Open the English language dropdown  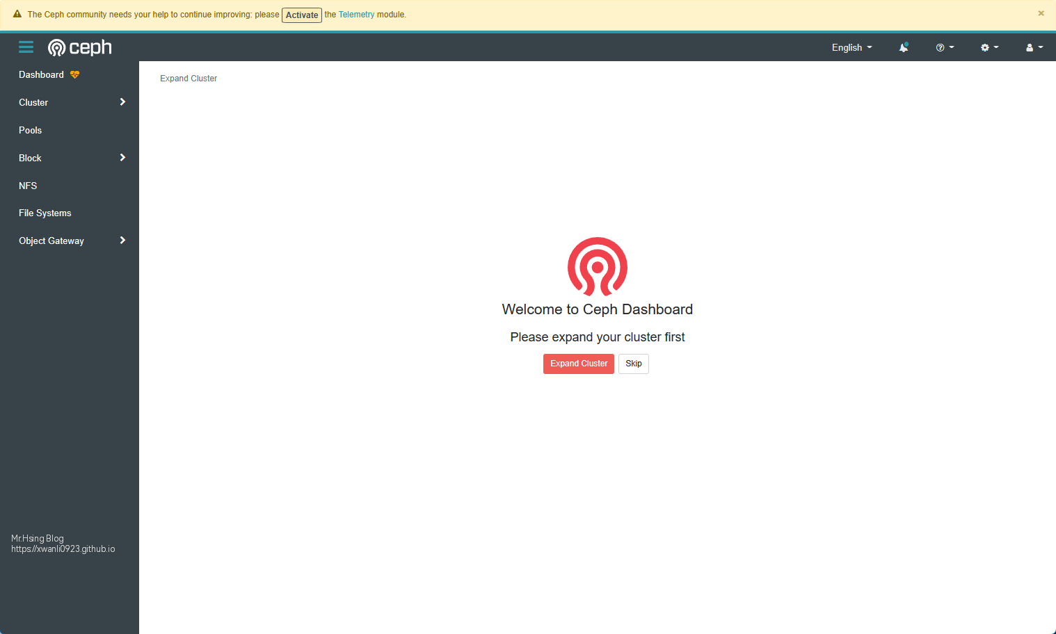pyautogui.click(x=851, y=47)
